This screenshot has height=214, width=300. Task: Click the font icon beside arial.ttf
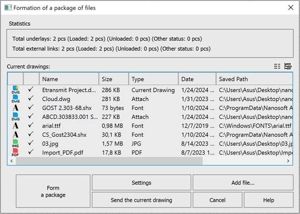click(15, 126)
